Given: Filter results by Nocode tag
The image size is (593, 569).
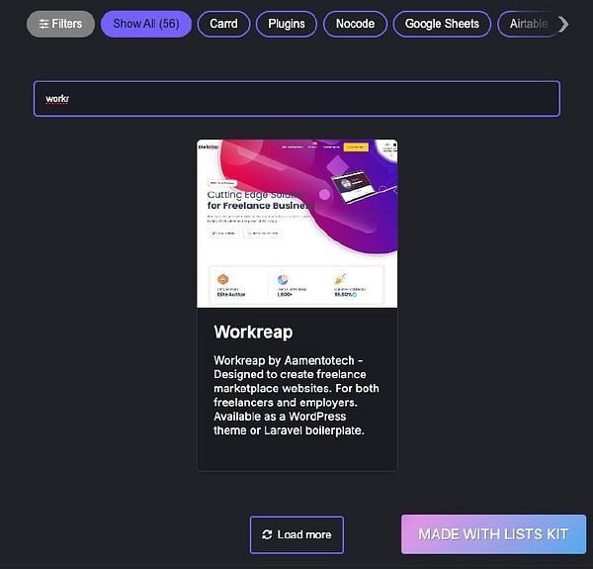Looking at the screenshot, I should click(x=355, y=24).
